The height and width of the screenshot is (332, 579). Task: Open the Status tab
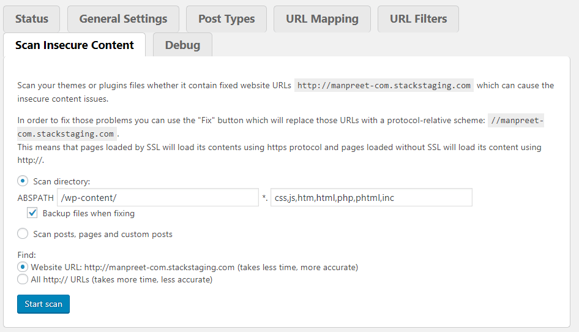tap(31, 19)
